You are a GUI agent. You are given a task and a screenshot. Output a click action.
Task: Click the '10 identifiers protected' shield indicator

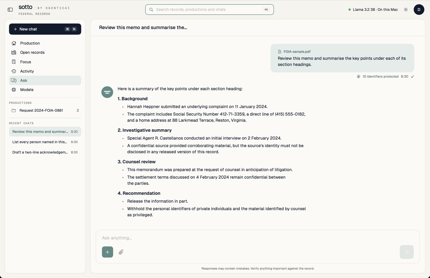pos(378,76)
